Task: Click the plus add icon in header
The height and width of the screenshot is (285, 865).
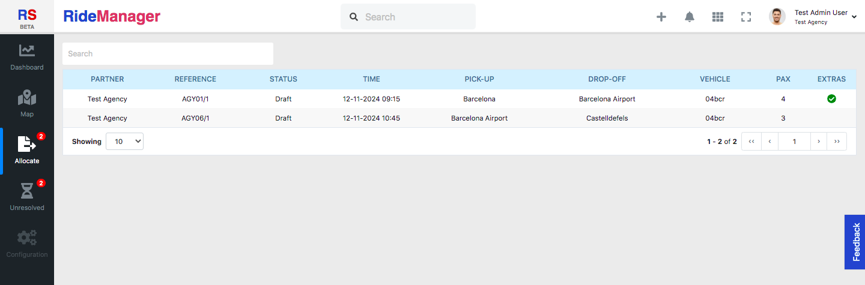Action: click(661, 17)
